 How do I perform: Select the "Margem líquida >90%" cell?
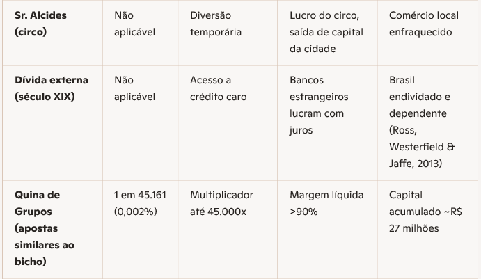326,203
